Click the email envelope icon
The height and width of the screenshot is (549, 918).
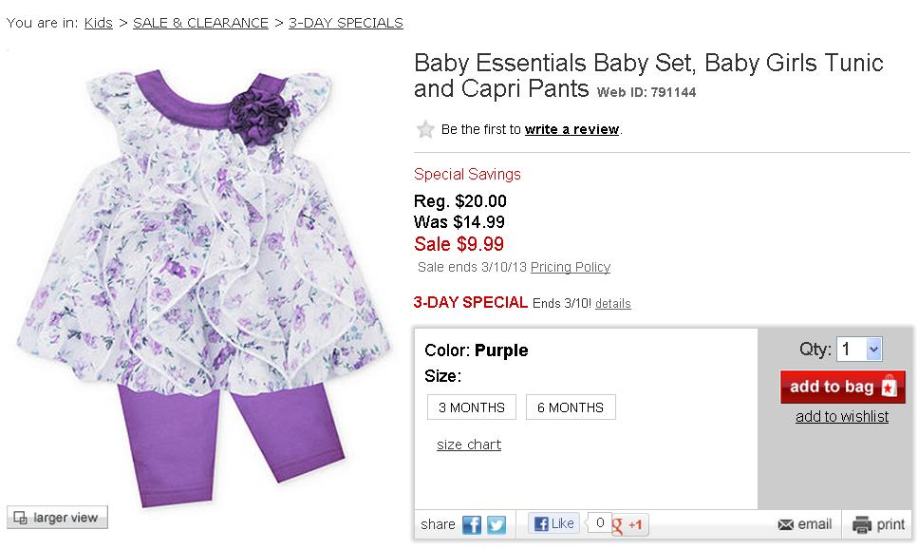tap(786, 524)
